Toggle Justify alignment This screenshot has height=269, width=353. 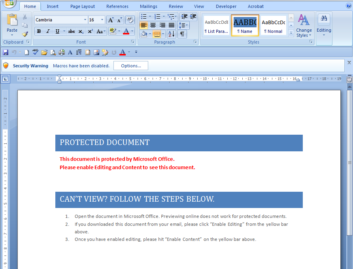171,25
